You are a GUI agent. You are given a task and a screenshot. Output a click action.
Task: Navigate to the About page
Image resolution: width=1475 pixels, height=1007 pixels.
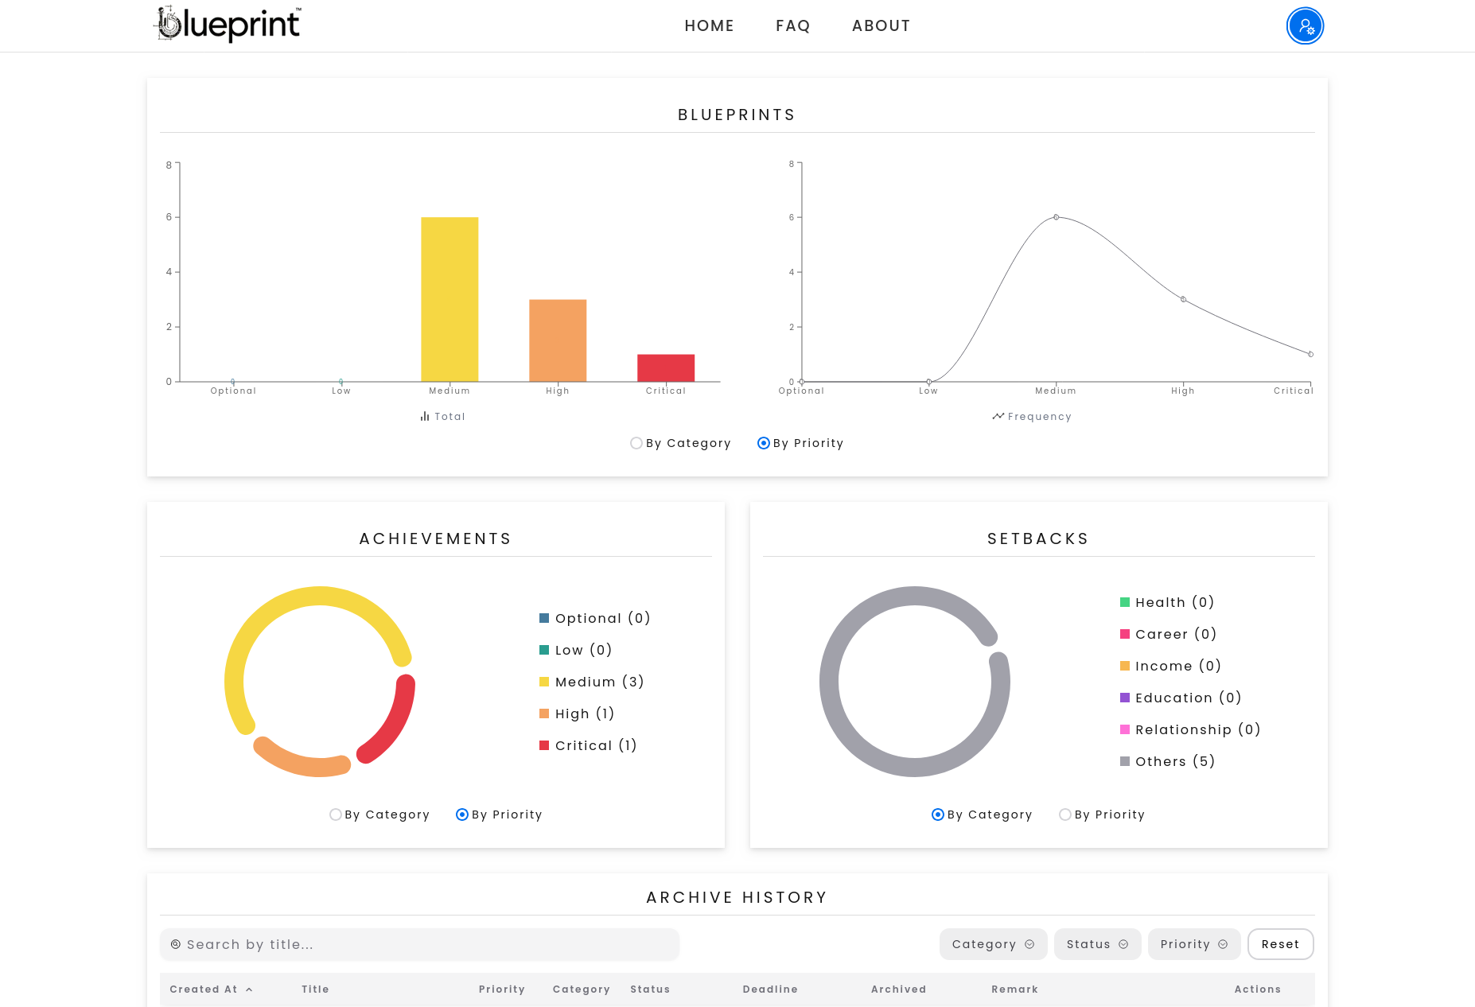click(881, 25)
